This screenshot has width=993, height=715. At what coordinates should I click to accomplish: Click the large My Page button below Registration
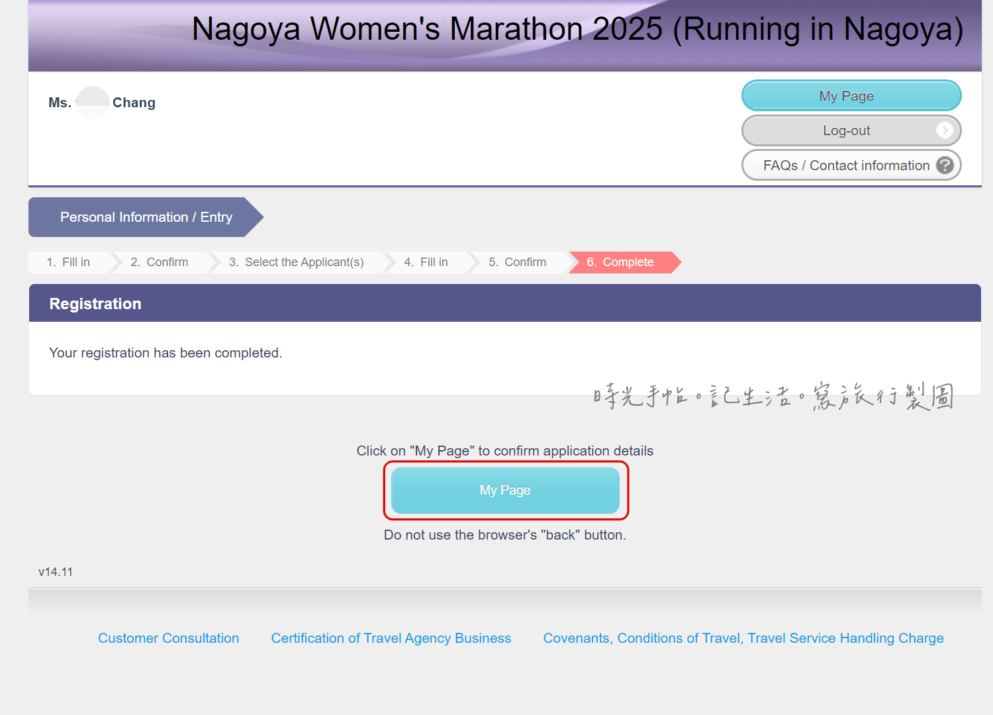[x=505, y=490]
